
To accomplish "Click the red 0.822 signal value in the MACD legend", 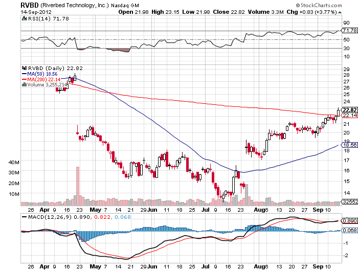I will 102,217.
